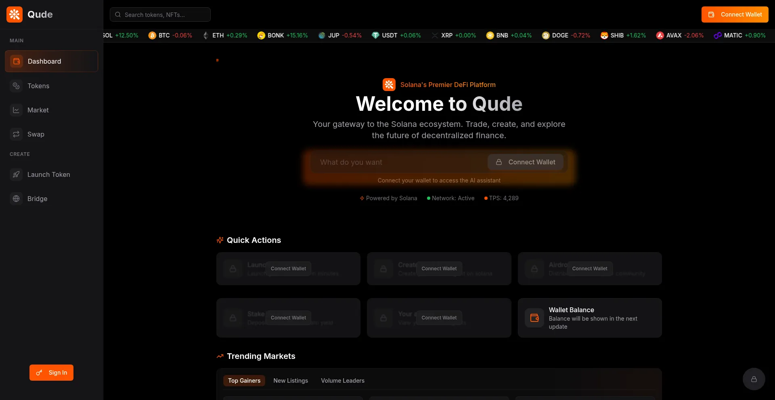Image resolution: width=775 pixels, height=400 pixels.
Task: Click the BNB ticker icon
Action: [x=490, y=35]
